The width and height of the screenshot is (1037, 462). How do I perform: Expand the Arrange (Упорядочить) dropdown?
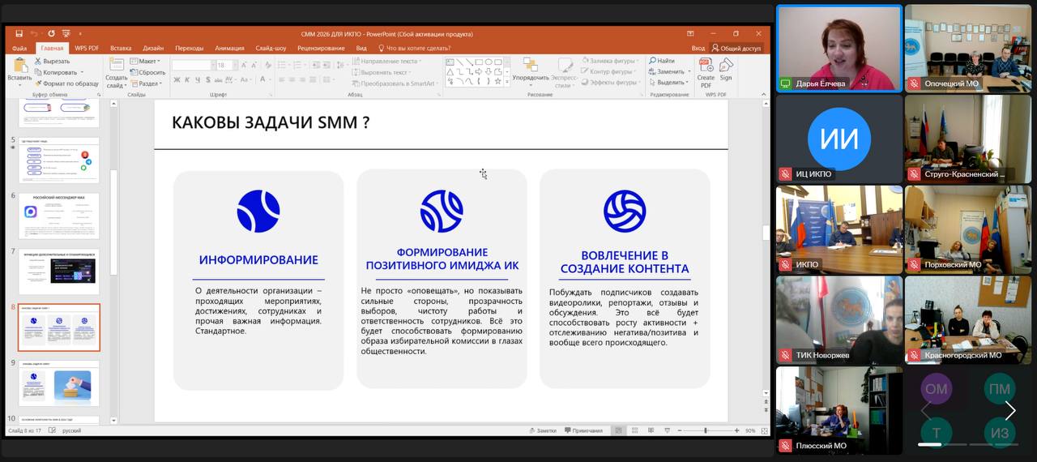(530, 71)
